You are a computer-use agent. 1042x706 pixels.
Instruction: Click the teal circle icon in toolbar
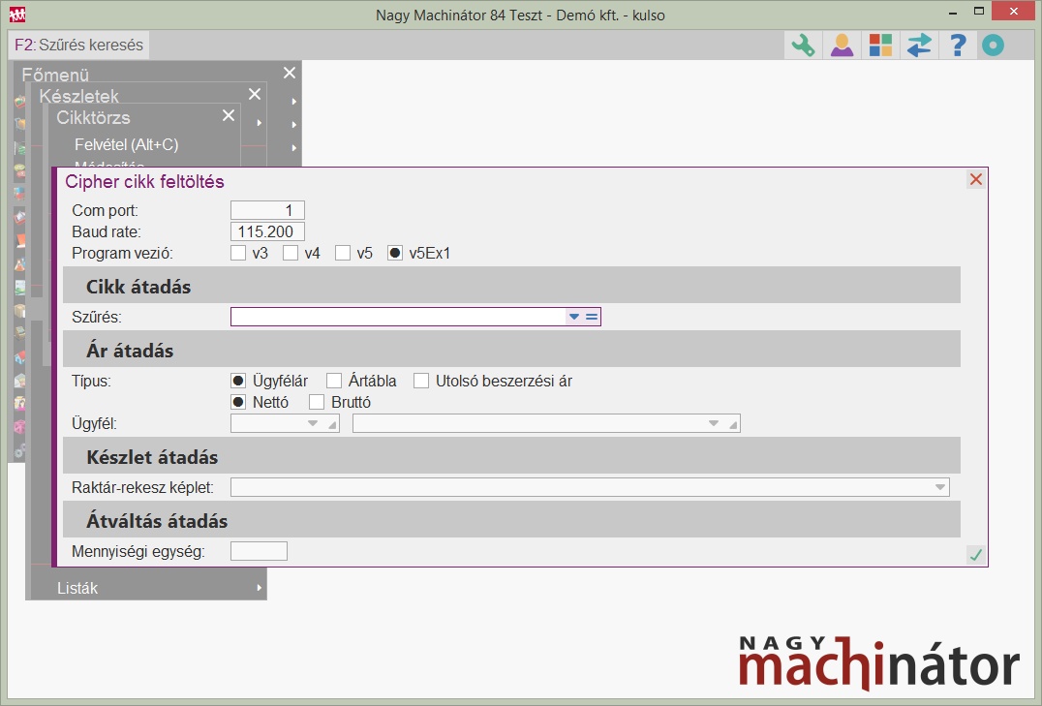993,46
